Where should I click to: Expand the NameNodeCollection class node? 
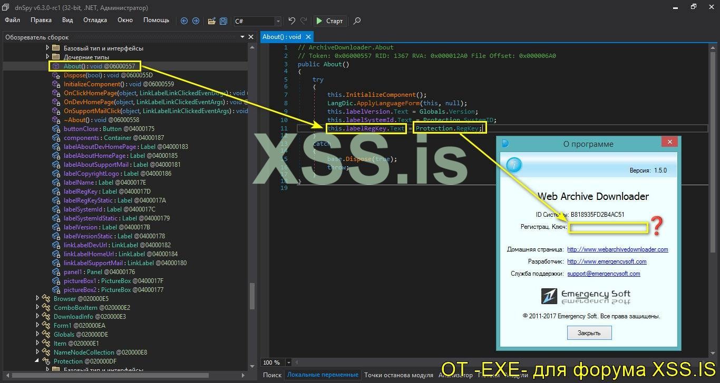click(x=37, y=352)
